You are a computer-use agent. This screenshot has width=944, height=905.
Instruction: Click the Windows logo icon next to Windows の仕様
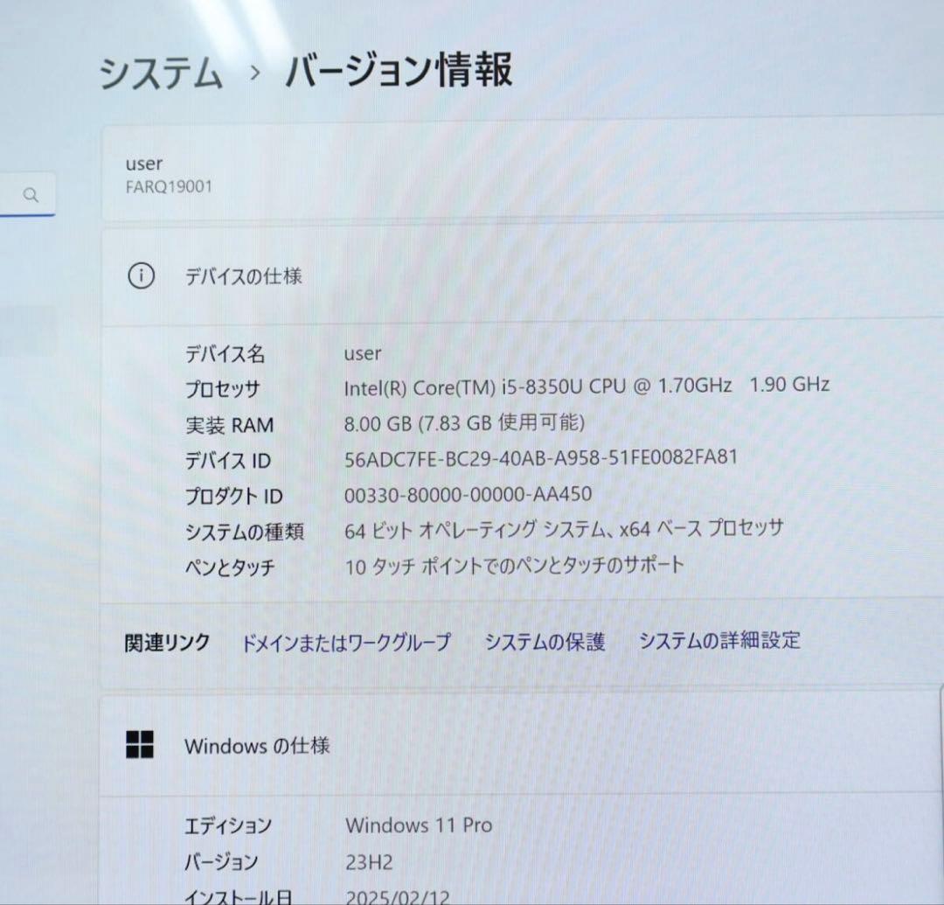tap(141, 746)
